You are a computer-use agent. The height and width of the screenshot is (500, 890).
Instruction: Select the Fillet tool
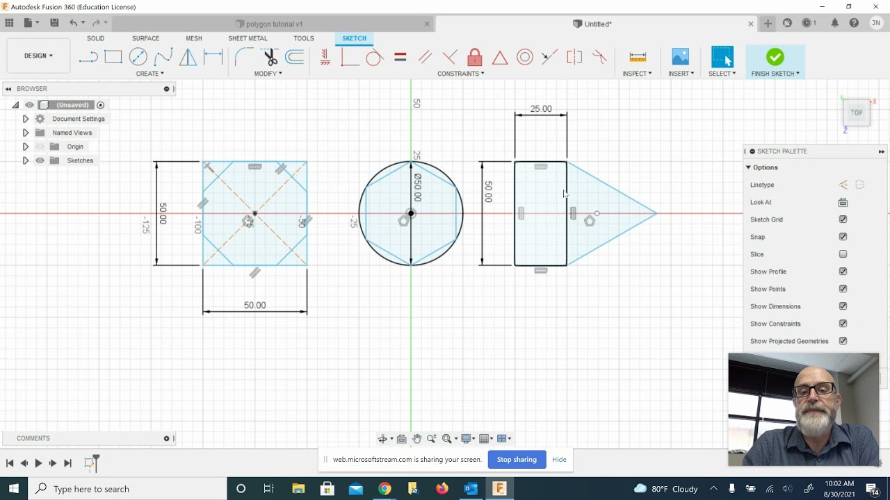tap(243, 57)
